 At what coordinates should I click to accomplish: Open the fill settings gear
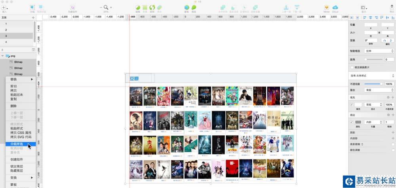pos(388,97)
